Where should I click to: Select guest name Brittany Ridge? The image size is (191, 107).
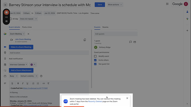pyautogui.click(x=105, y=47)
